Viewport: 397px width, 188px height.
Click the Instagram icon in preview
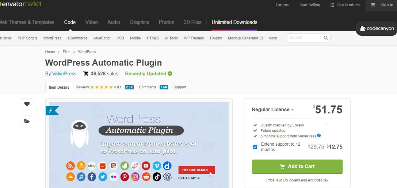pos(135,177)
